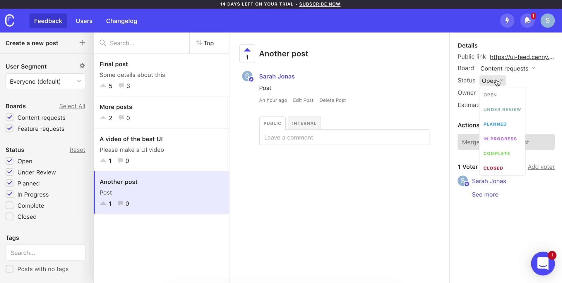Open the Content requests board dropdown
This screenshot has height=283, width=562.
[x=508, y=68]
